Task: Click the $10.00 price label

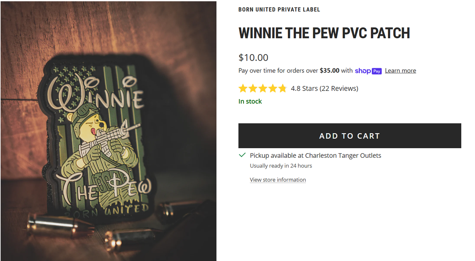Action: coord(253,57)
